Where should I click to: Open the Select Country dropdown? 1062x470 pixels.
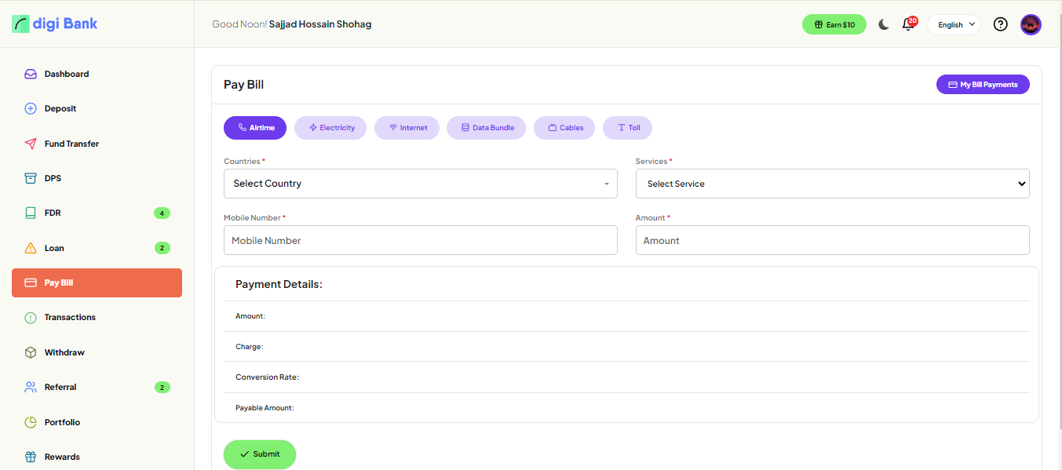pos(420,184)
